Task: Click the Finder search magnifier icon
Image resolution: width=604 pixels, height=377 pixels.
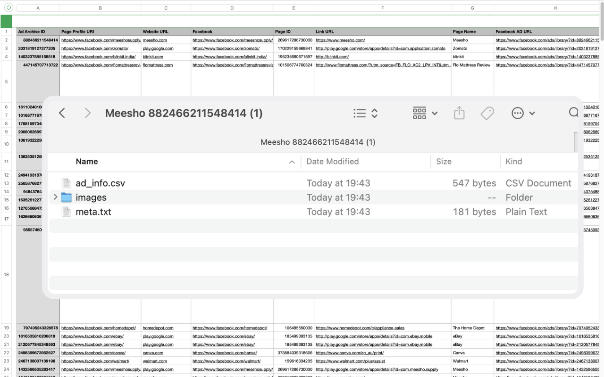Action: coord(573,113)
